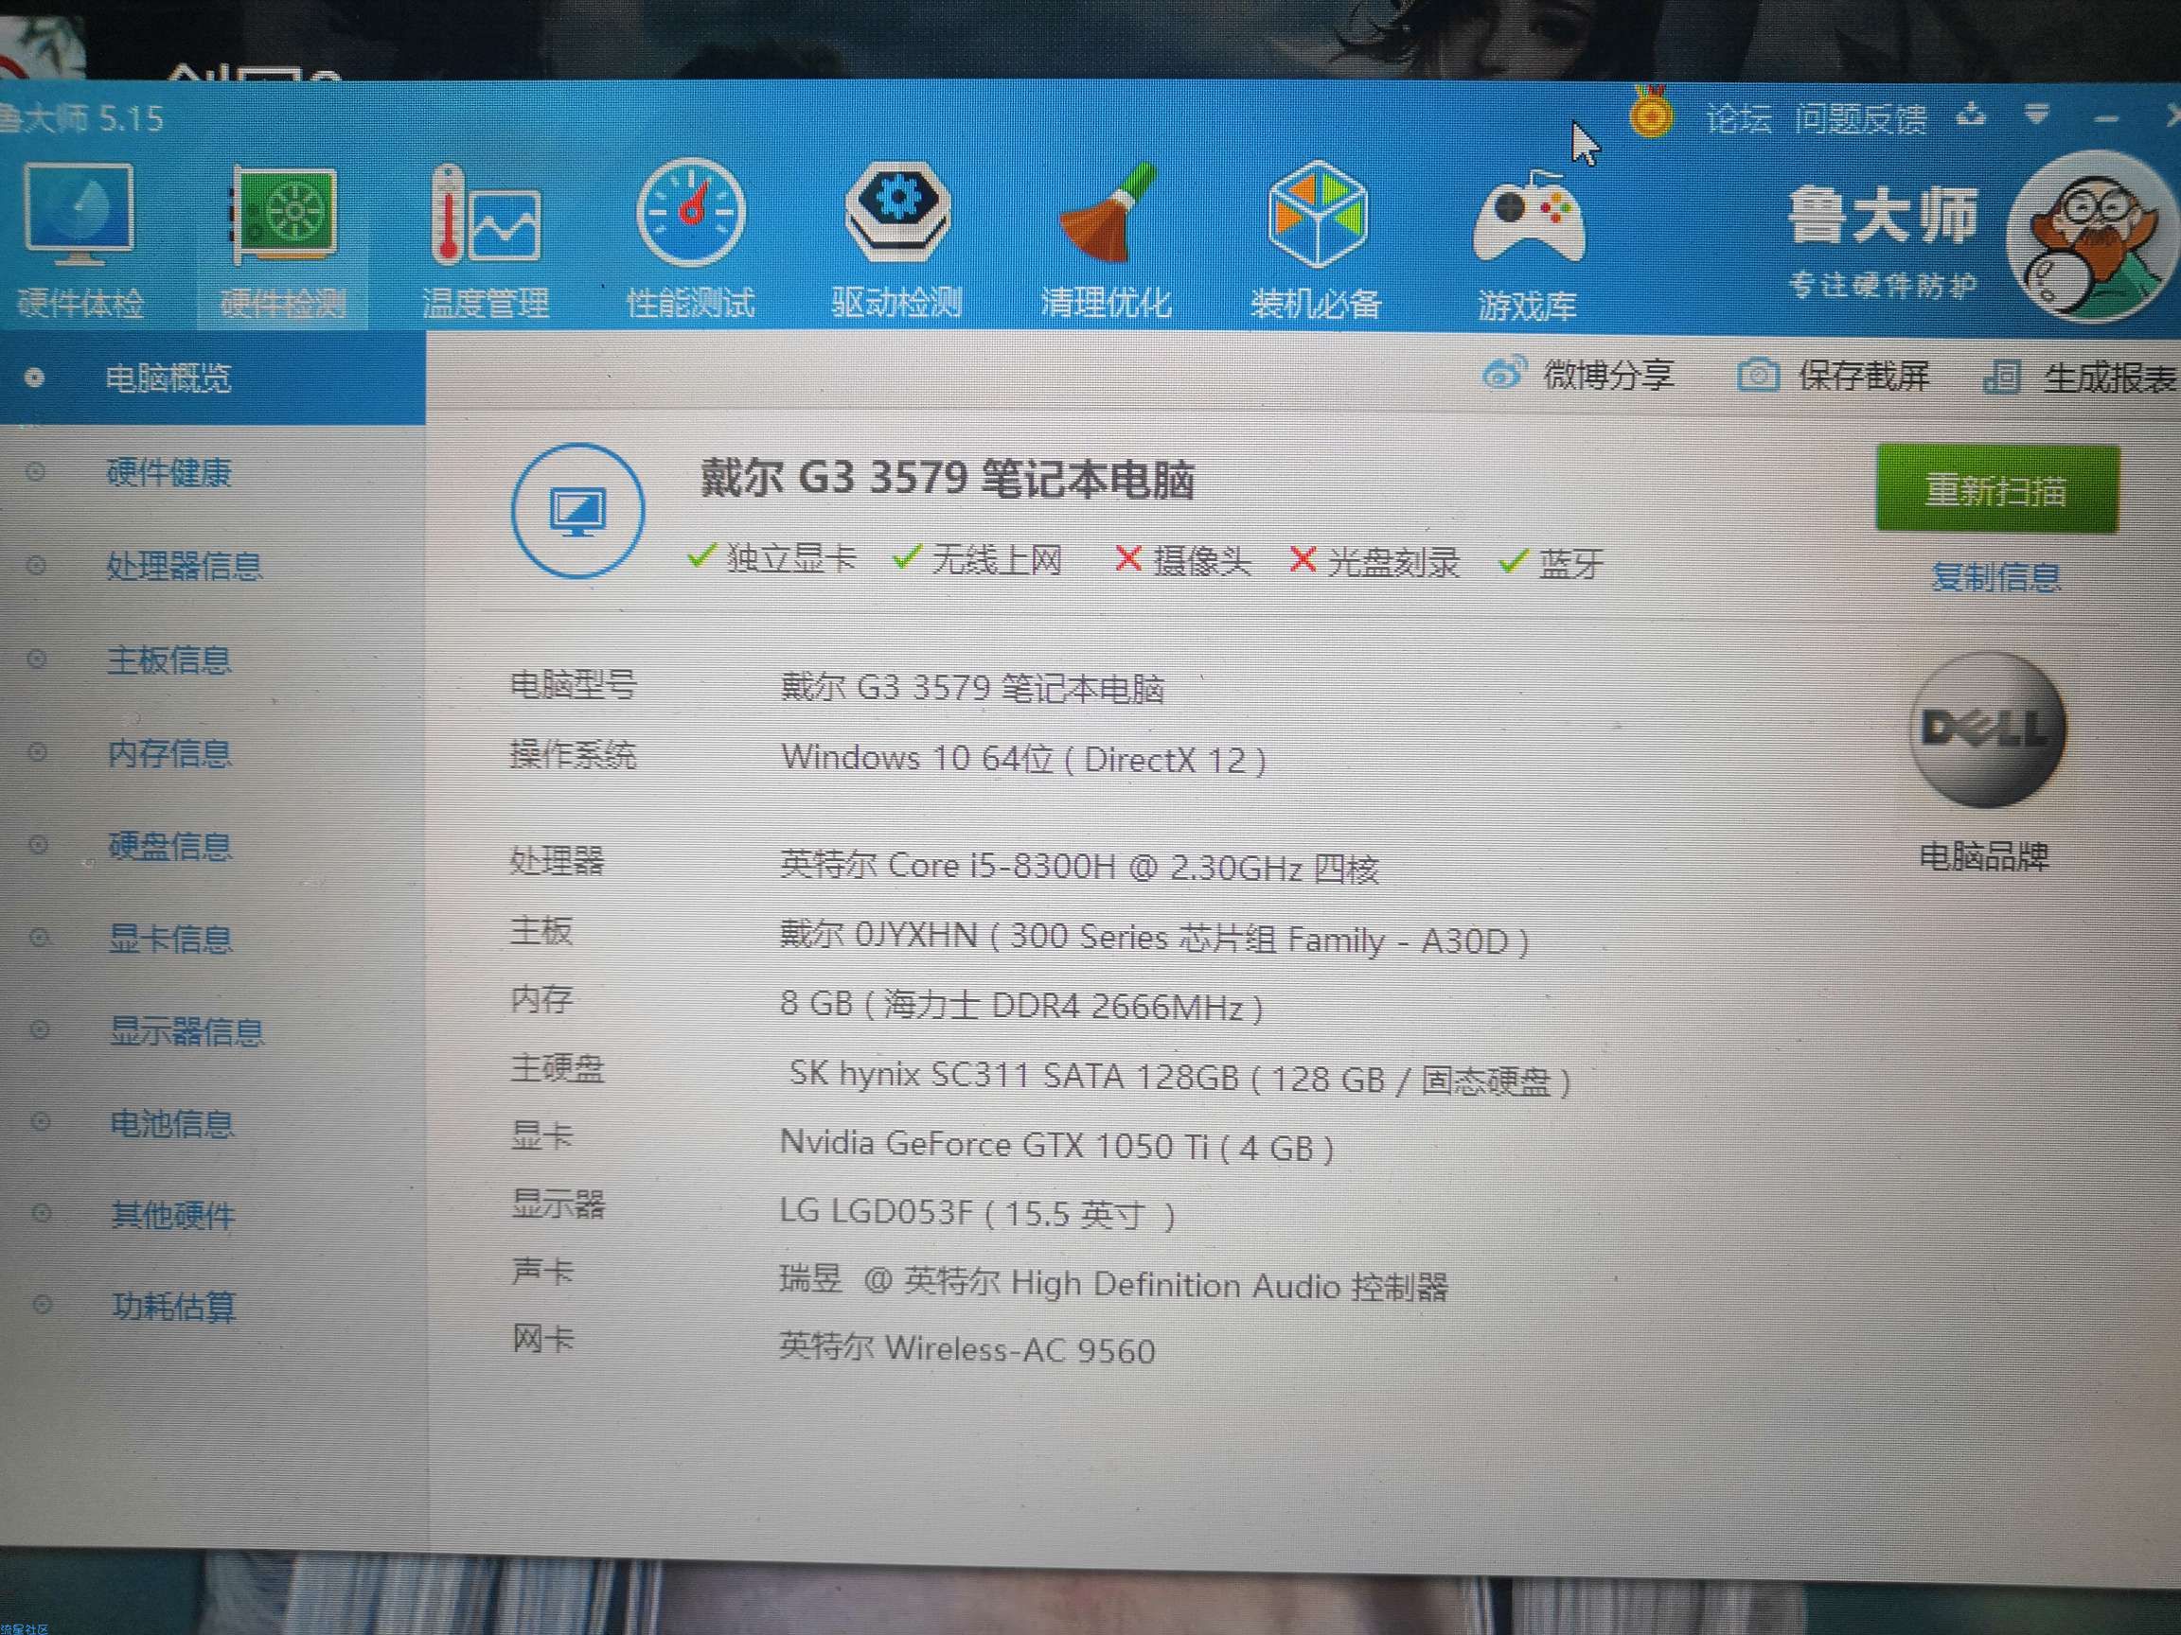Click 鲁大师 brand logo text
Screen dimensions: 2181x1635
pos(1882,215)
